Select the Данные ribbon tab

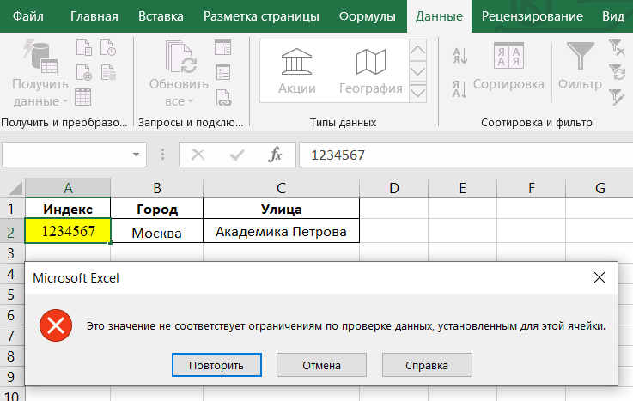point(439,16)
